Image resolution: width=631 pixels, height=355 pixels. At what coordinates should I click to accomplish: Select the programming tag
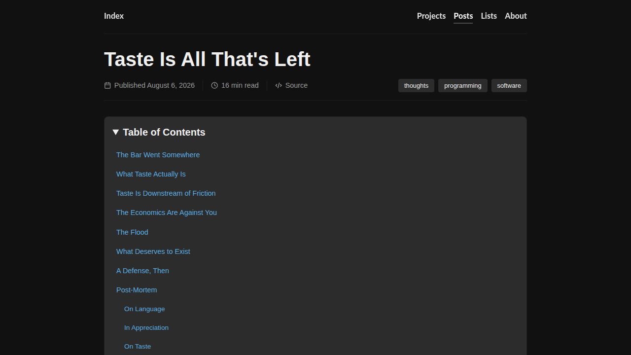click(462, 86)
